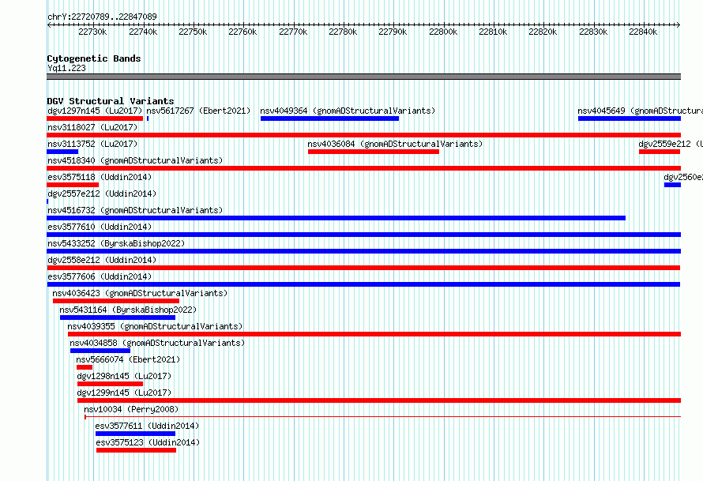The height and width of the screenshot is (481, 703).
Task: Open nsv4518340 gnomAD variant label
Action: (135, 160)
